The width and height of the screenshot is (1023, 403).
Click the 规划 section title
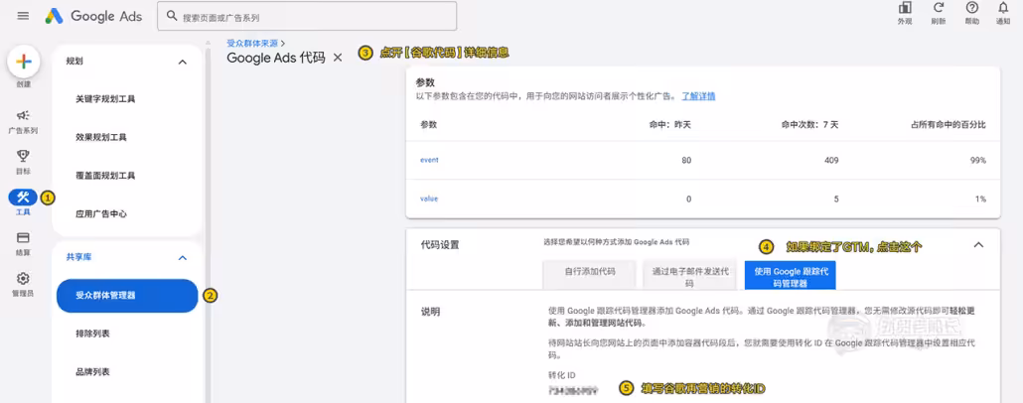(74, 62)
